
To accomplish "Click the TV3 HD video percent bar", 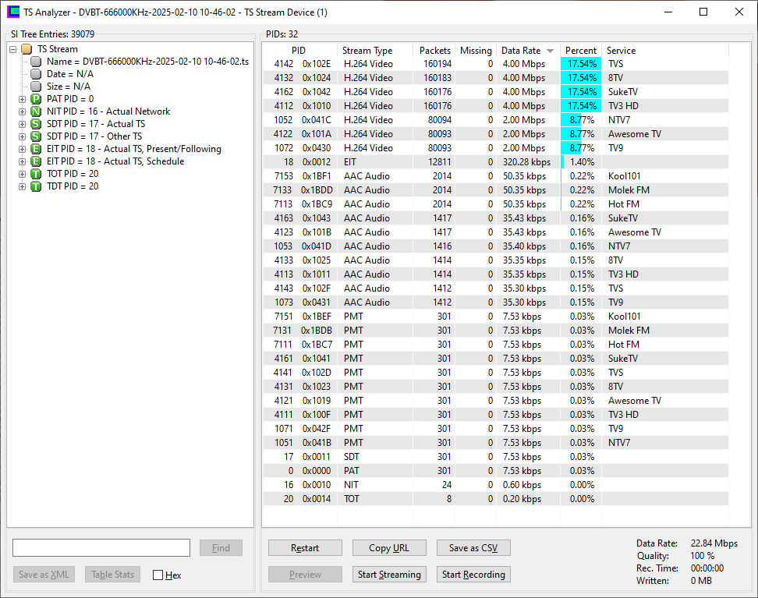I will (x=580, y=106).
